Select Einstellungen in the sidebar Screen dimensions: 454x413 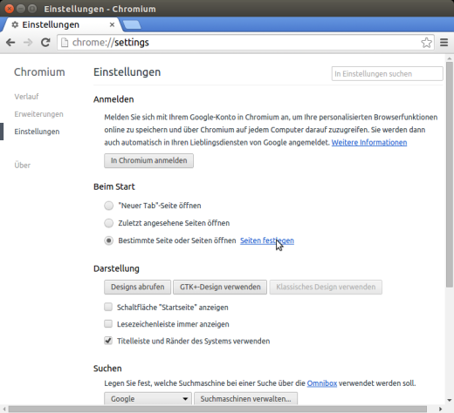click(x=37, y=132)
